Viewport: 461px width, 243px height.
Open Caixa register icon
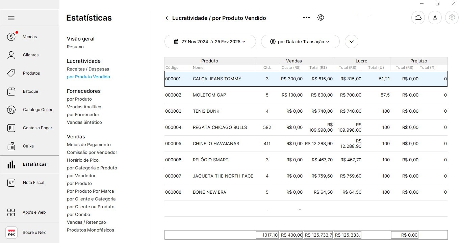tap(11, 146)
